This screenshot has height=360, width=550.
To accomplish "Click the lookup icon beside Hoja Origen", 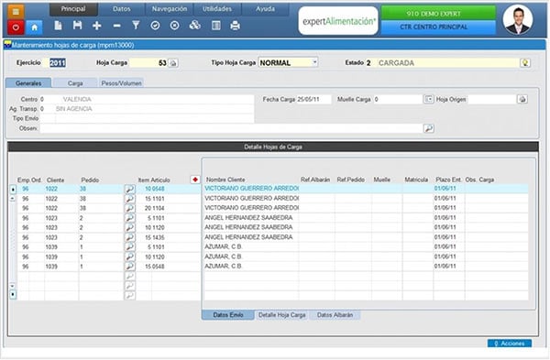I will pos(522,99).
